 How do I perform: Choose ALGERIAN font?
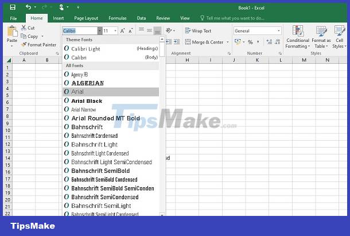click(111, 83)
